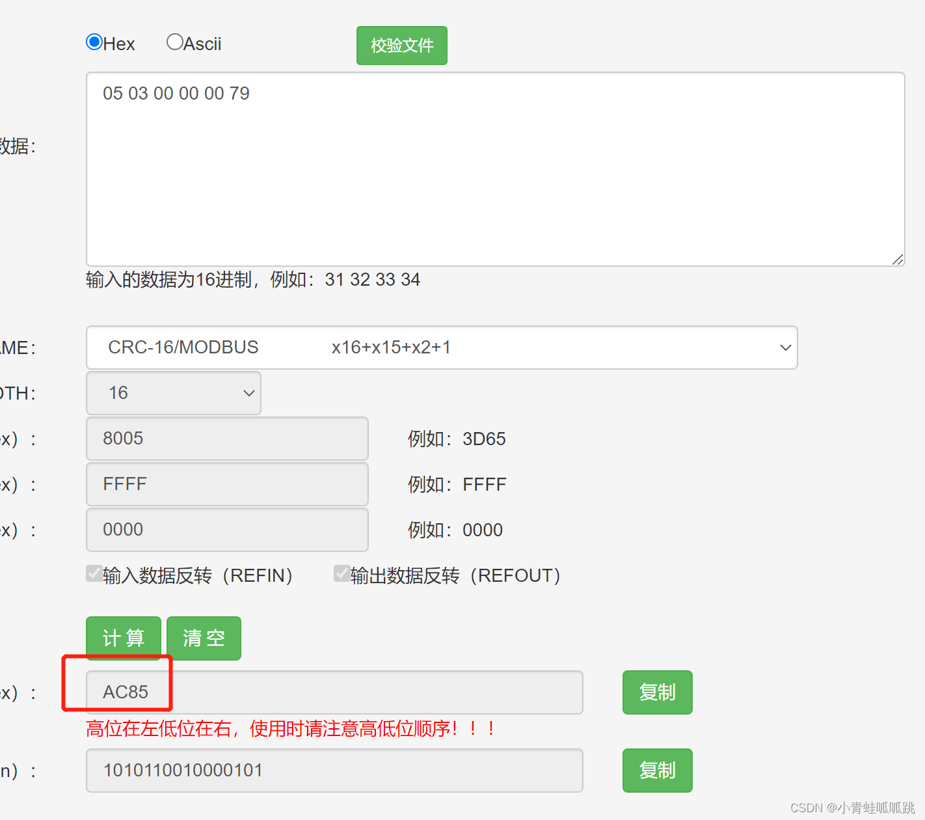Enable the REFOUT output data reversal checkbox
This screenshot has height=820, width=925.
coord(342,573)
